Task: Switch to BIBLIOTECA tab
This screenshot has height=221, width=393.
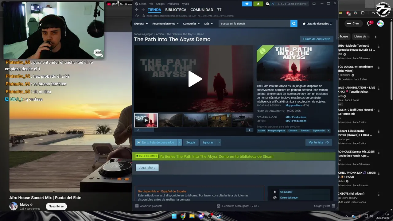Action: pos(176,10)
